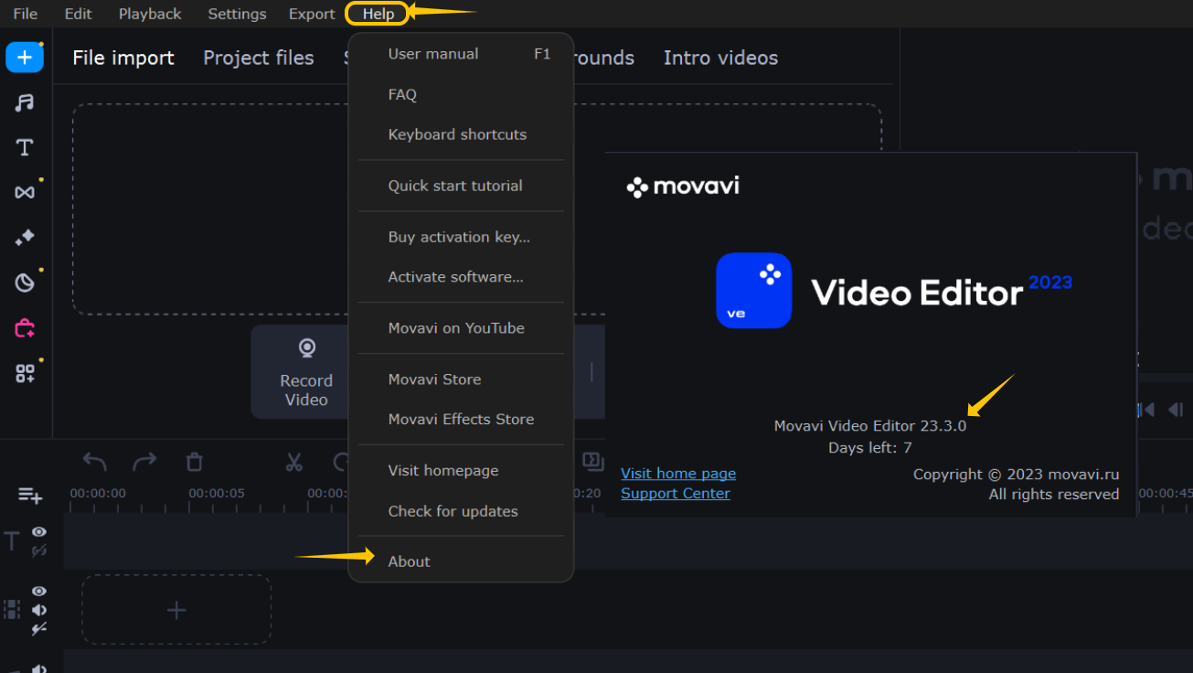Open the Effects sparkle icon
Viewport: 1193px width, 673px height.
tap(25, 237)
